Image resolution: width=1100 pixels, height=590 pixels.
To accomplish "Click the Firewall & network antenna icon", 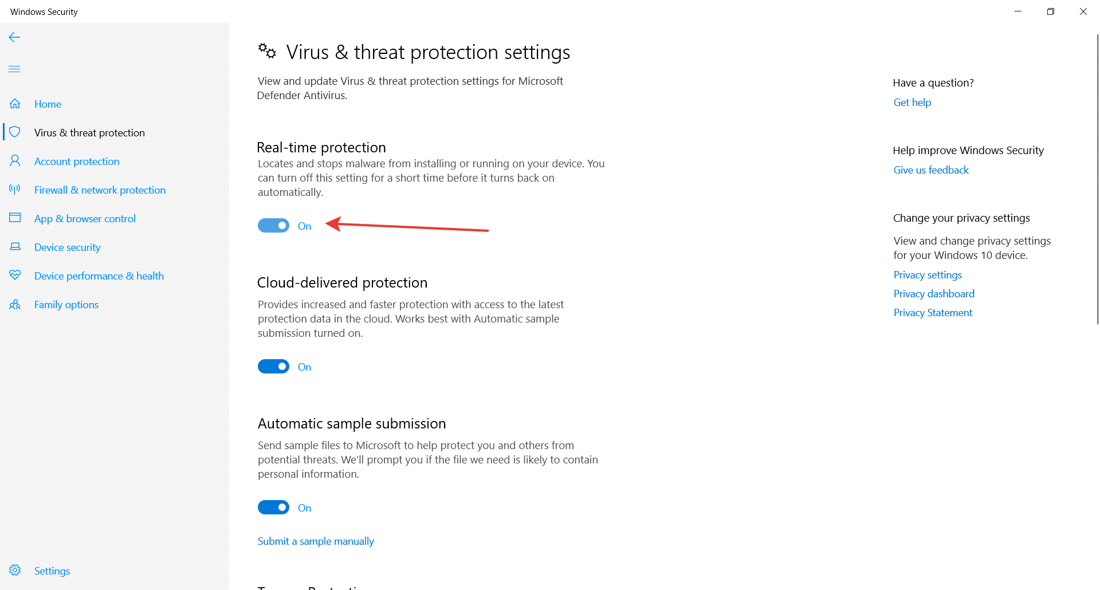I will (15, 190).
